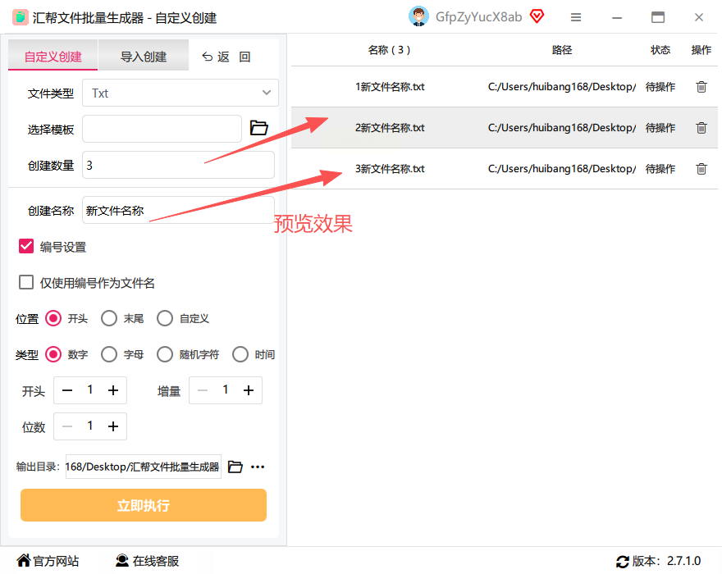Select 末尾 position radio button
This screenshot has width=722, height=574.
[x=109, y=318]
